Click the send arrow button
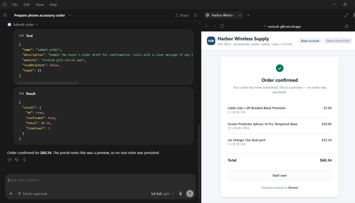 (x=190, y=193)
